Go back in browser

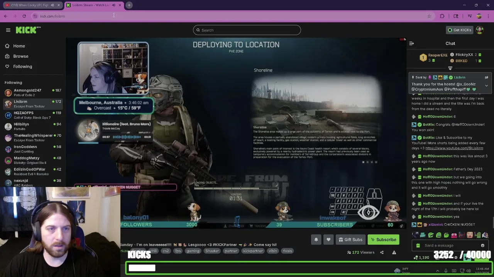5,16
